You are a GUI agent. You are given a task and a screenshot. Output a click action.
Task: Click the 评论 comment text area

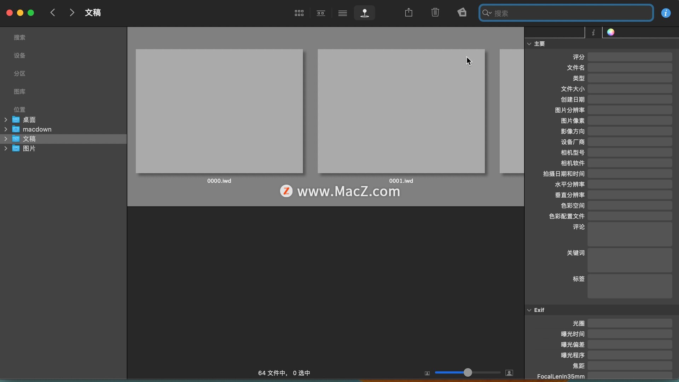[629, 234]
